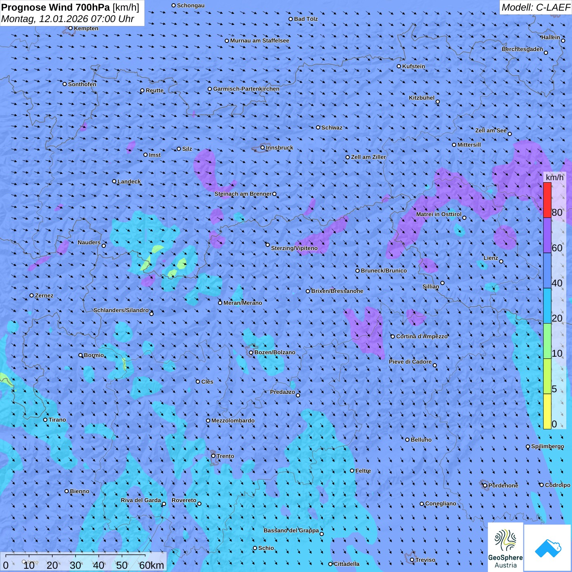Viewport: 572px width, 572px height.
Task: Click the 'Reutte' label
Action: pos(155,90)
